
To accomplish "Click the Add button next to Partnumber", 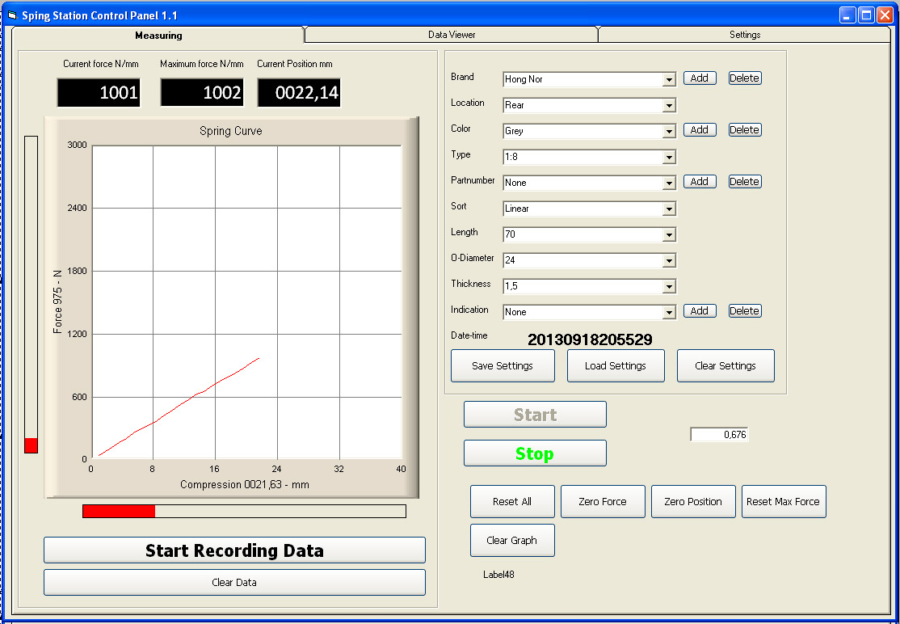I will pyautogui.click(x=700, y=181).
